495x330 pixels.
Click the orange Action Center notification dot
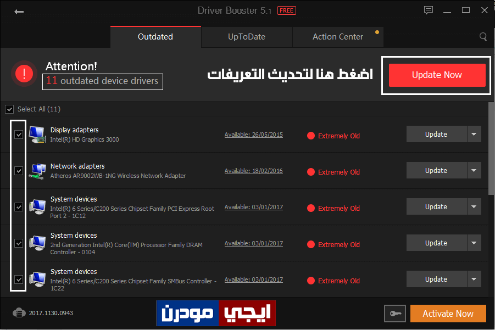click(377, 32)
